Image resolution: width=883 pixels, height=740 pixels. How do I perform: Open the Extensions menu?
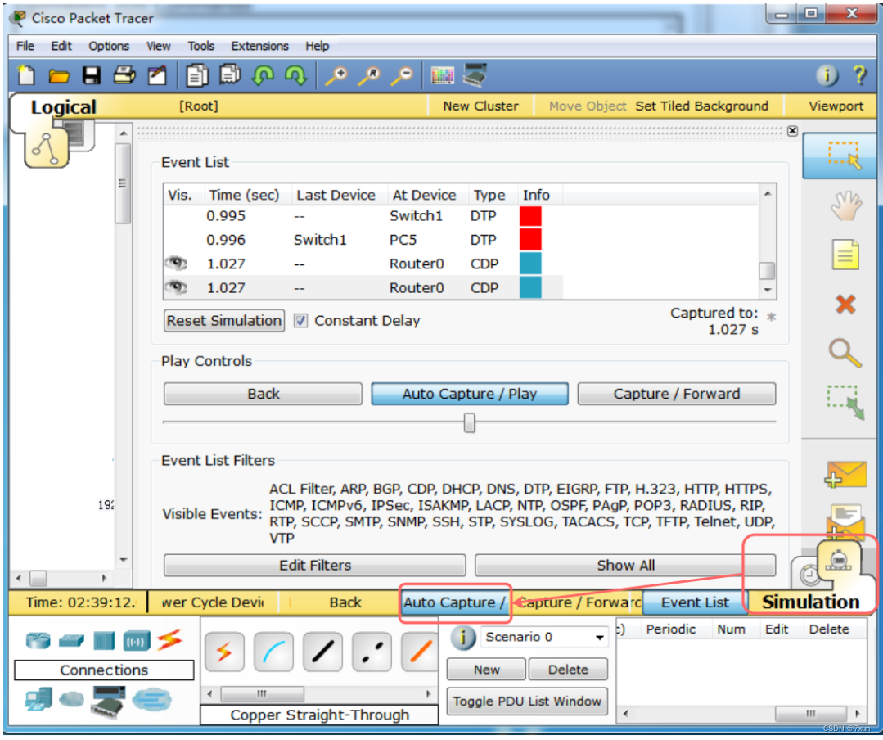(x=259, y=46)
